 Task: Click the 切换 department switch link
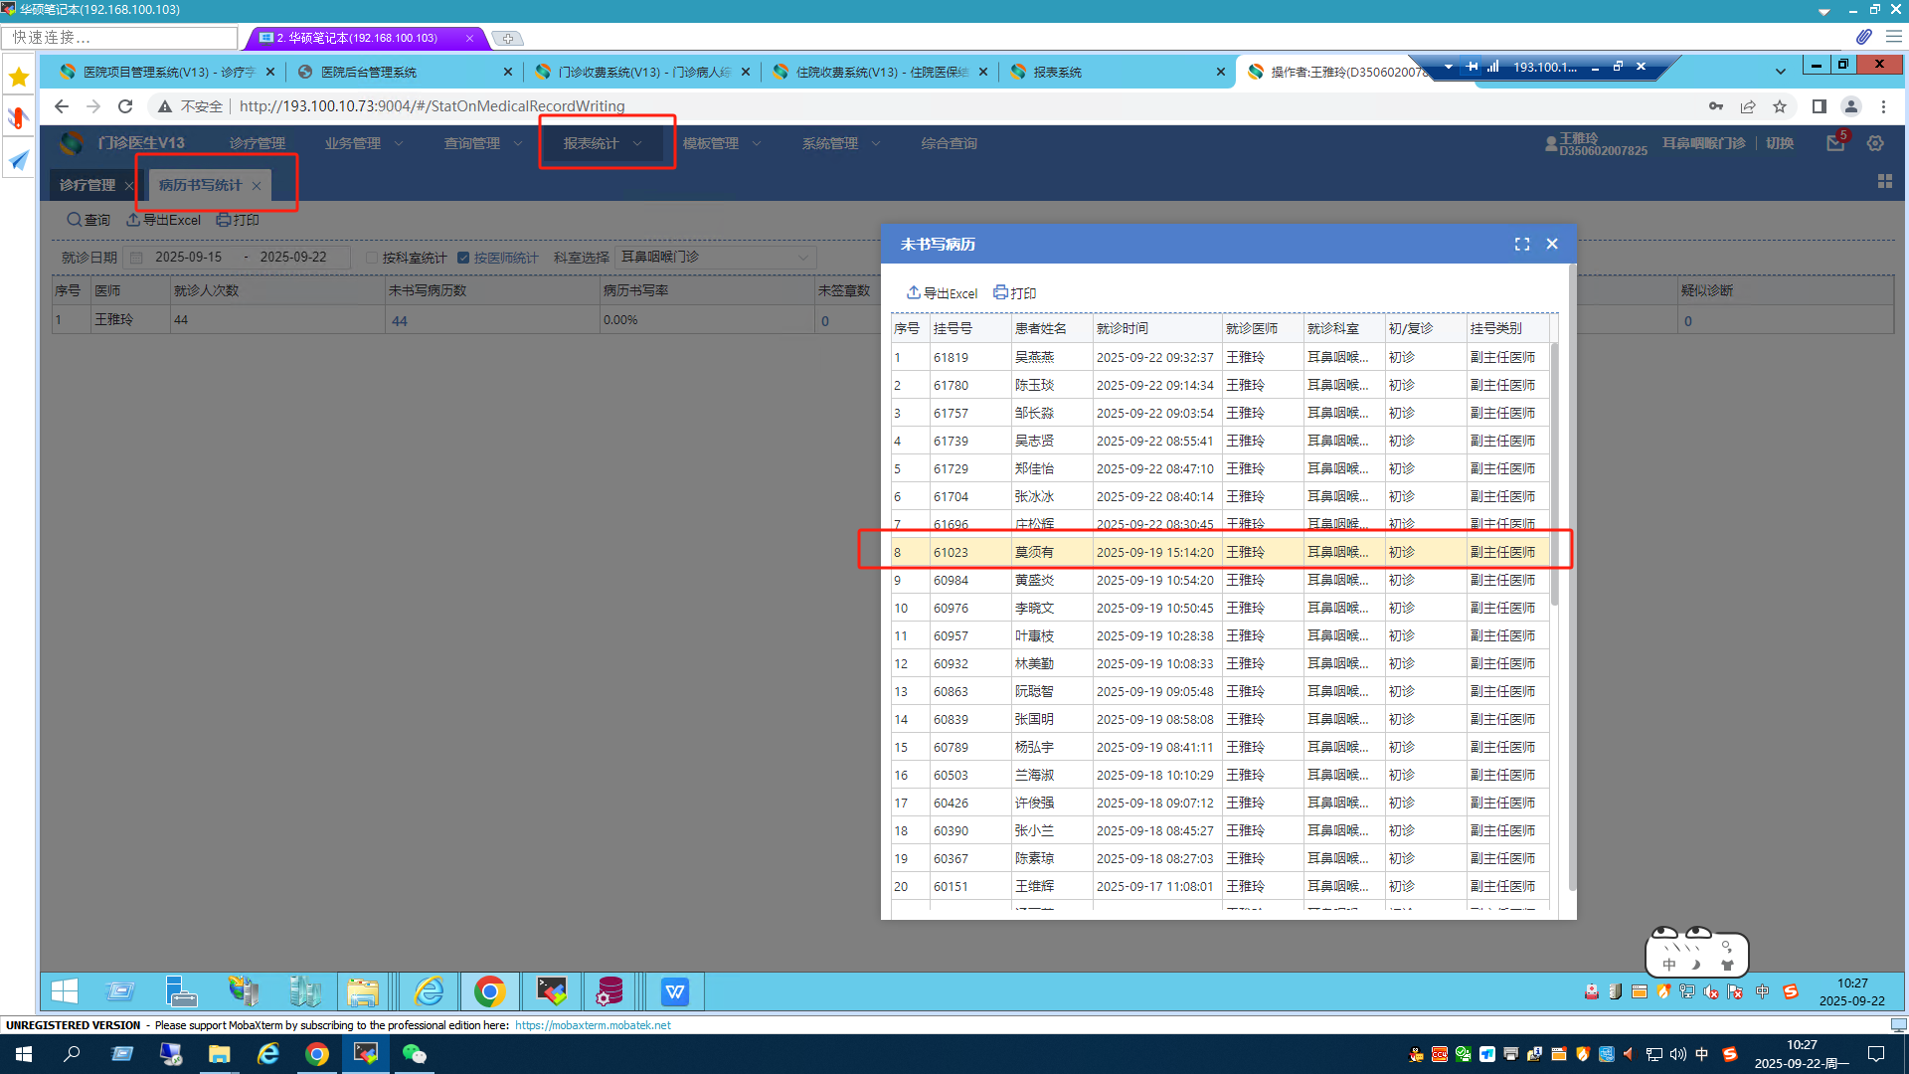point(1780,144)
